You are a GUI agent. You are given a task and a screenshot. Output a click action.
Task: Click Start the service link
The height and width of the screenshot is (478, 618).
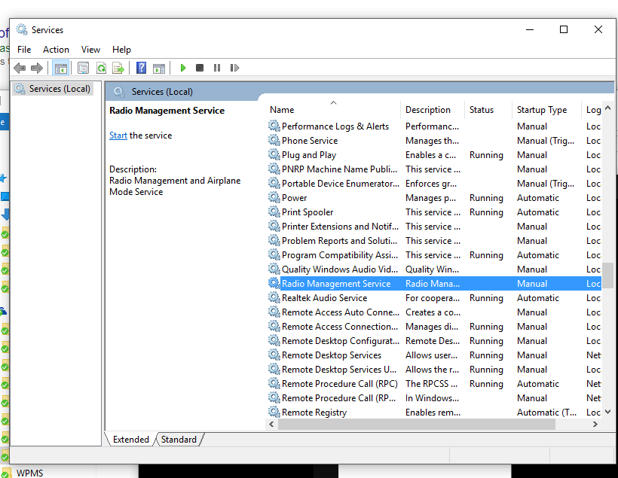118,135
